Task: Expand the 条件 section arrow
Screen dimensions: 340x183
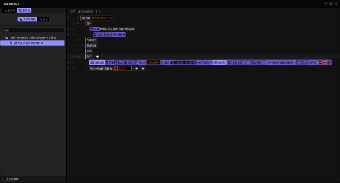Action: (78, 51)
